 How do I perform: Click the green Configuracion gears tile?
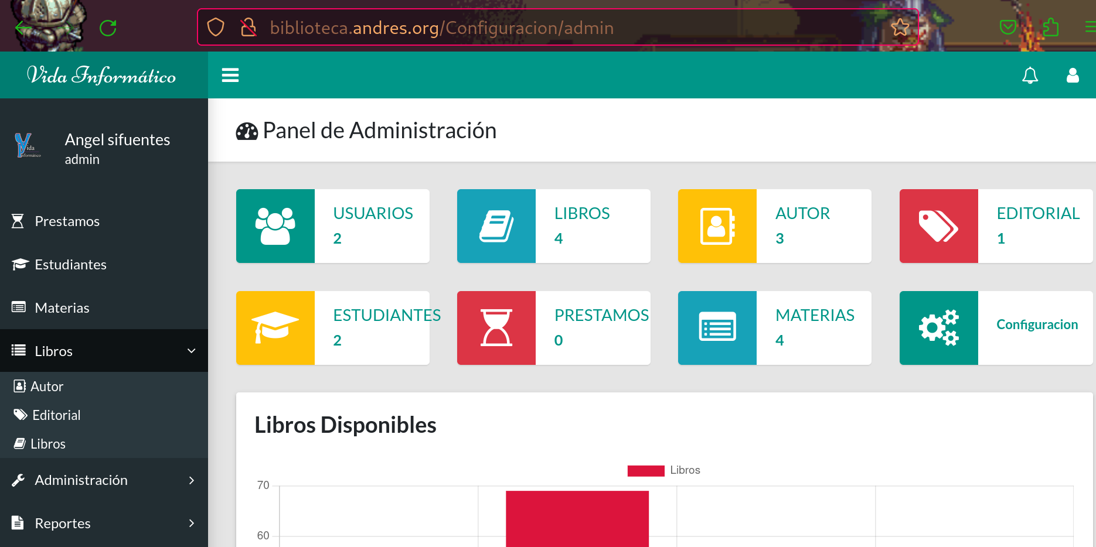coord(939,328)
